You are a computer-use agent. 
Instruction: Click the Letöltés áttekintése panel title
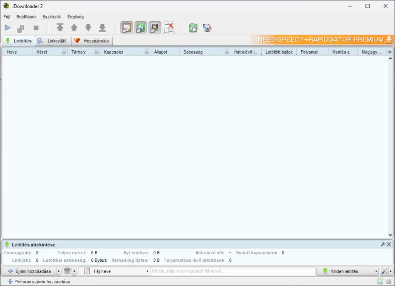[33, 245]
